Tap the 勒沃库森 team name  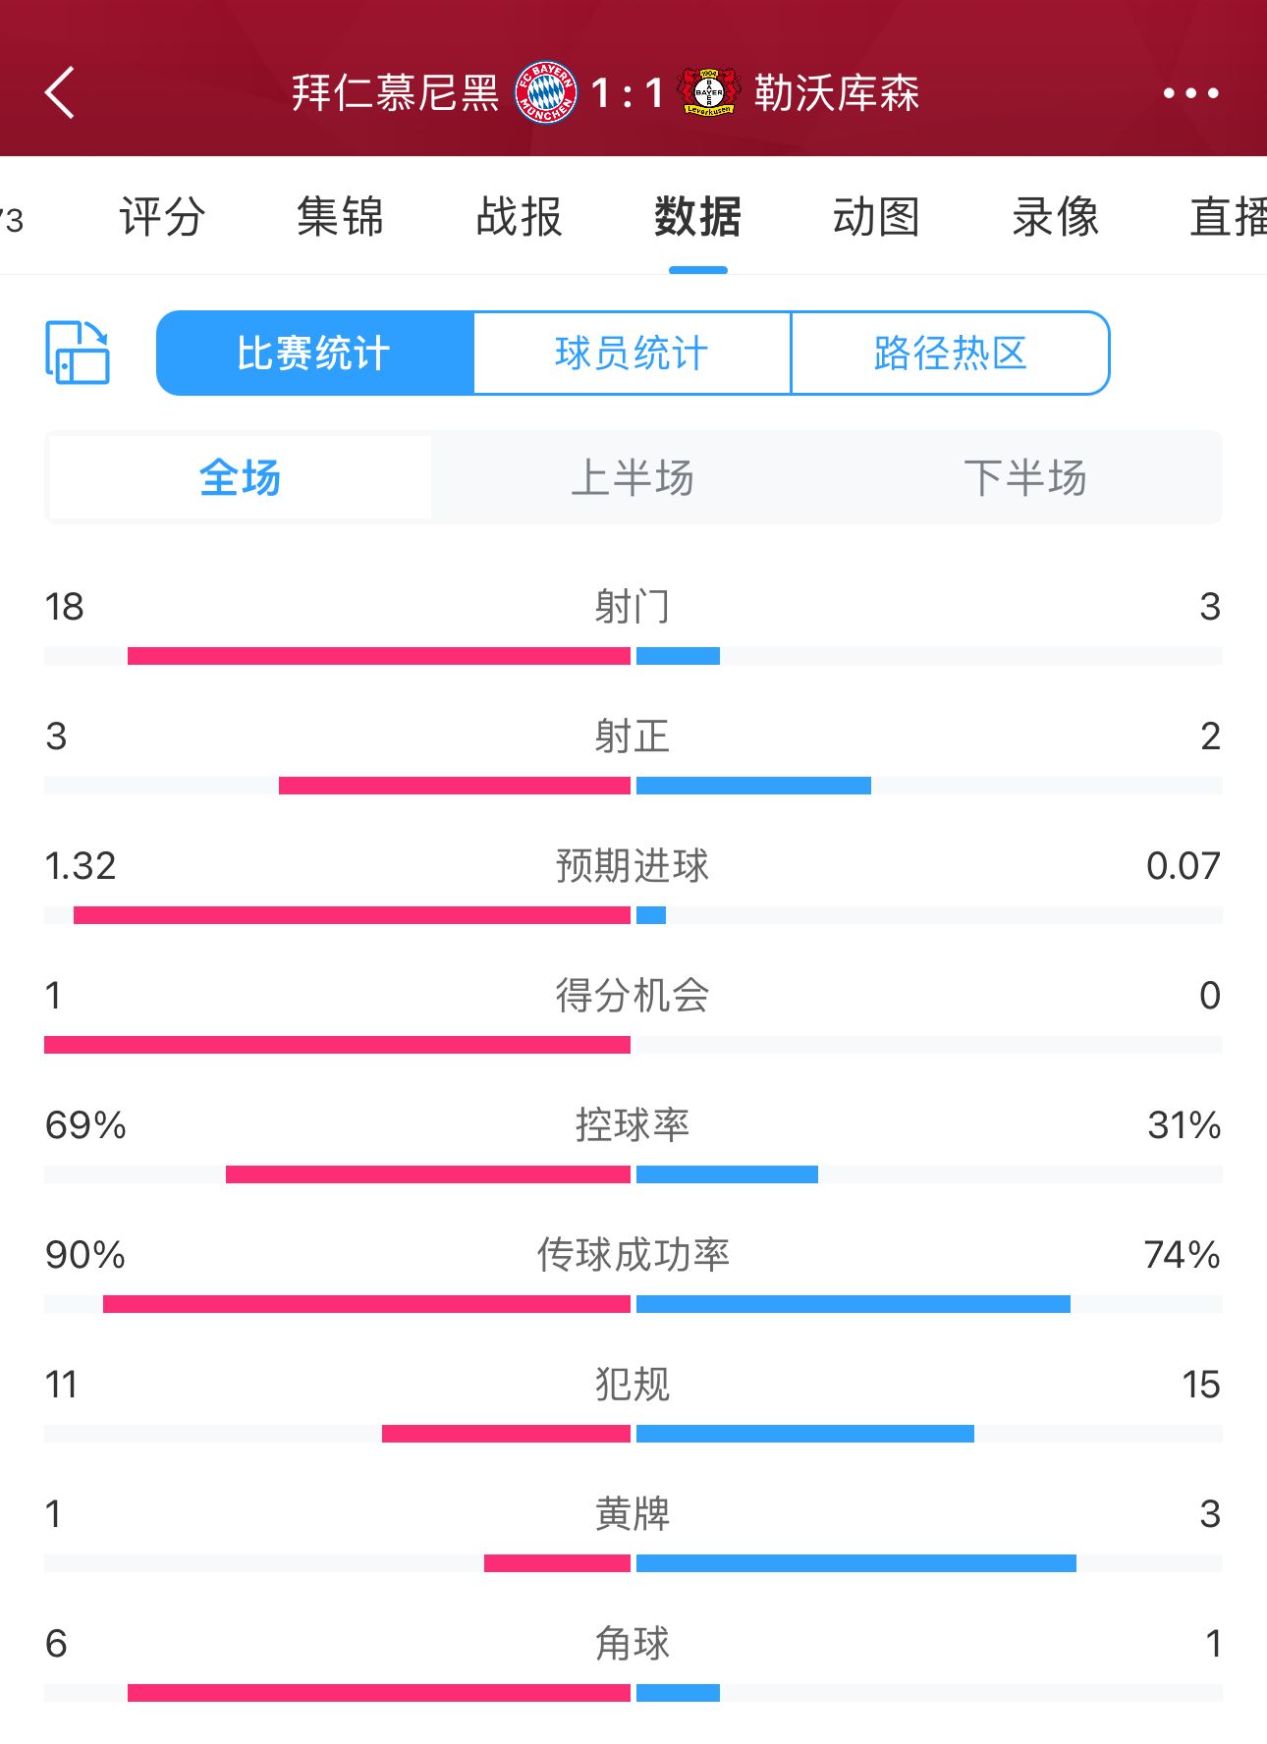point(837,93)
